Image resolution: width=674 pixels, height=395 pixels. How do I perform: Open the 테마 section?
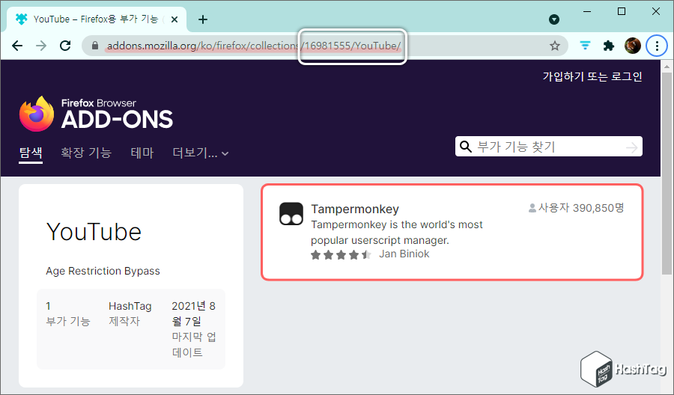[142, 153]
